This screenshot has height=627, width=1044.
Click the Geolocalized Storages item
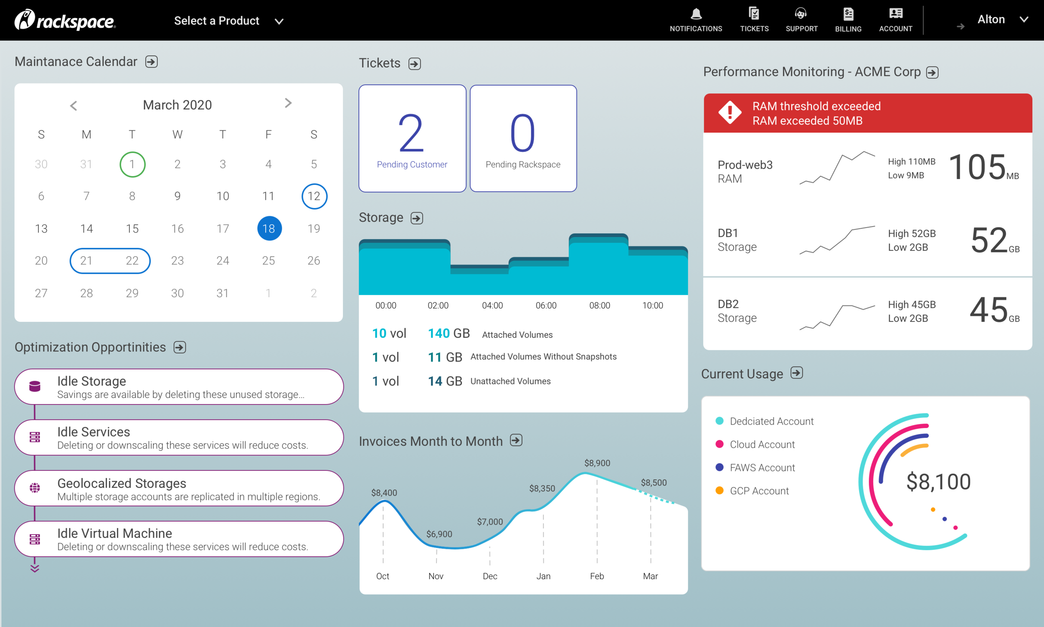pyautogui.click(x=179, y=488)
